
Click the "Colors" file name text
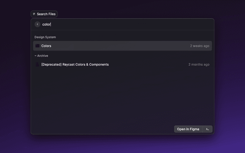pyautogui.click(x=46, y=46)
